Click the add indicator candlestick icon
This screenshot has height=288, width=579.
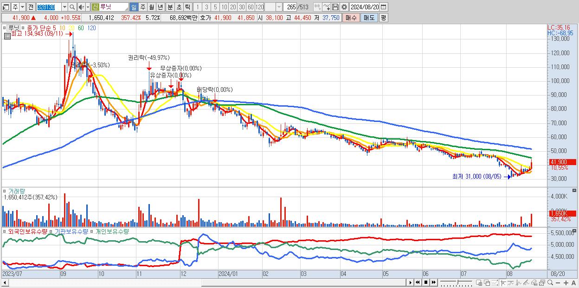point(318,7)
